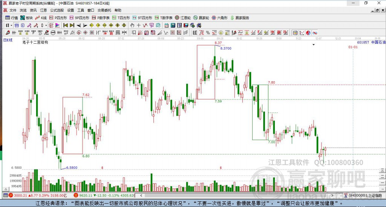Click the 601857 stock code label
This screenshot has height=207, width=386.
(363, 42)
